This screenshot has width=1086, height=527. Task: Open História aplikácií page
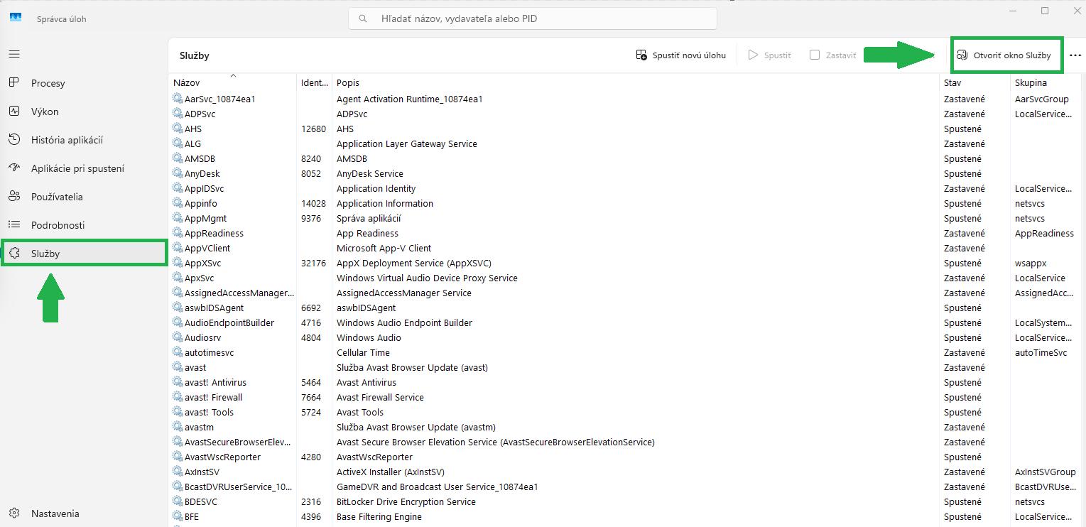pos(67,140)
